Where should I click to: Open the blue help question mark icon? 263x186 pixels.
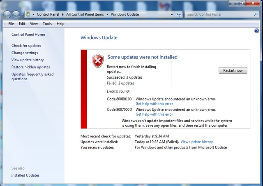click(x=256, y=31)
